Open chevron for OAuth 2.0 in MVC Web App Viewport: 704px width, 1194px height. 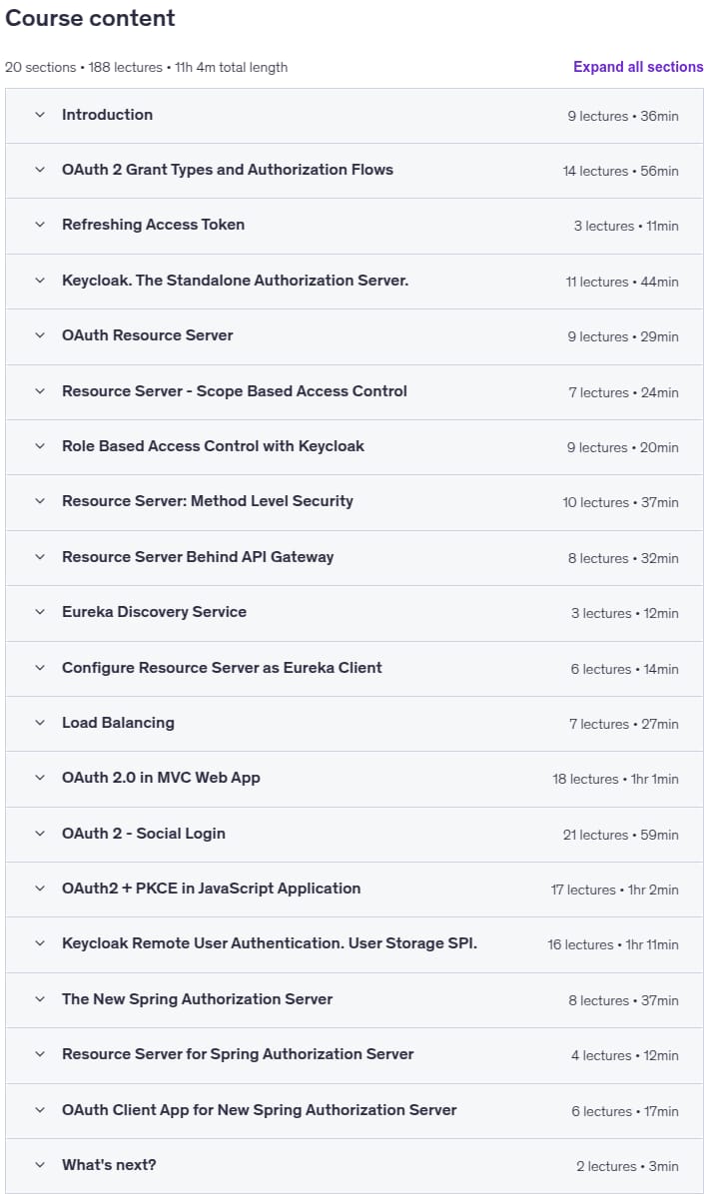[x=40, y=779]
